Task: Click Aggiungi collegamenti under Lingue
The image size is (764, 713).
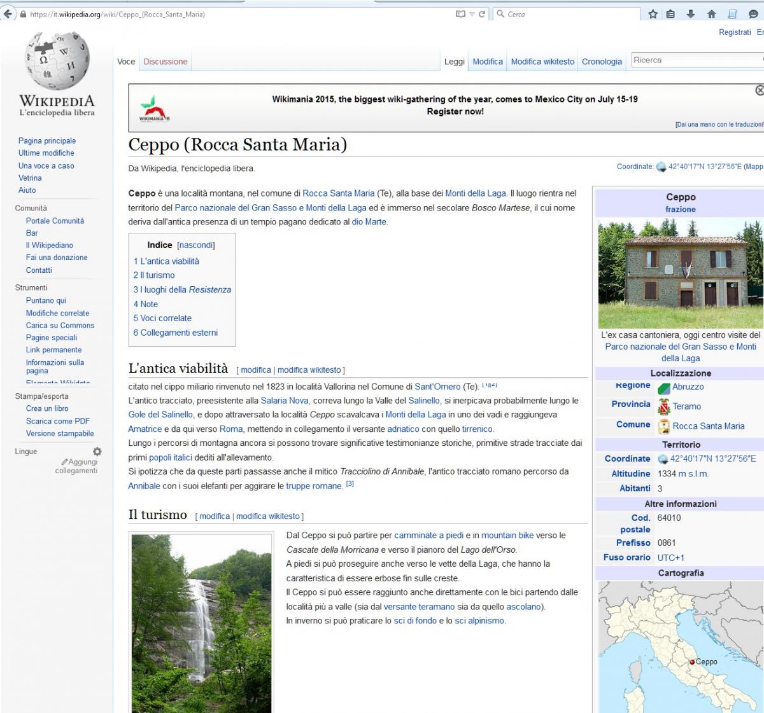Action: (77, 466)
